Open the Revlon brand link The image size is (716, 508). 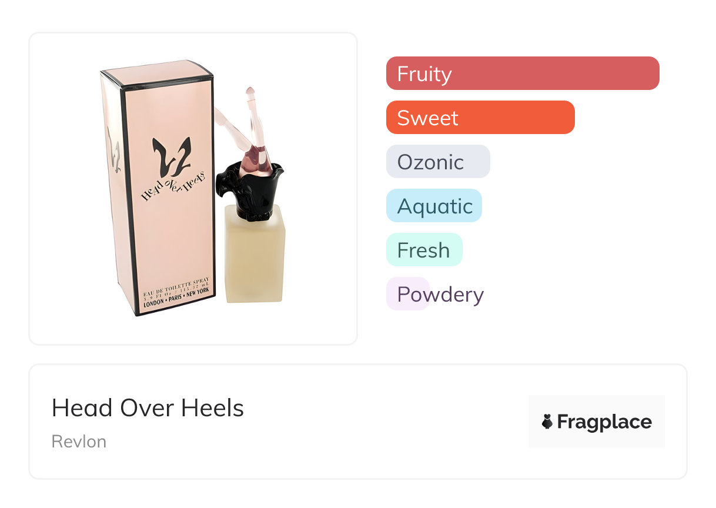(x=79, y=442)
